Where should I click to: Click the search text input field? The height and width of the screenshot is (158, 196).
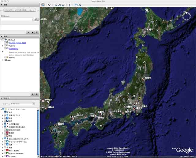click(16, 19)
